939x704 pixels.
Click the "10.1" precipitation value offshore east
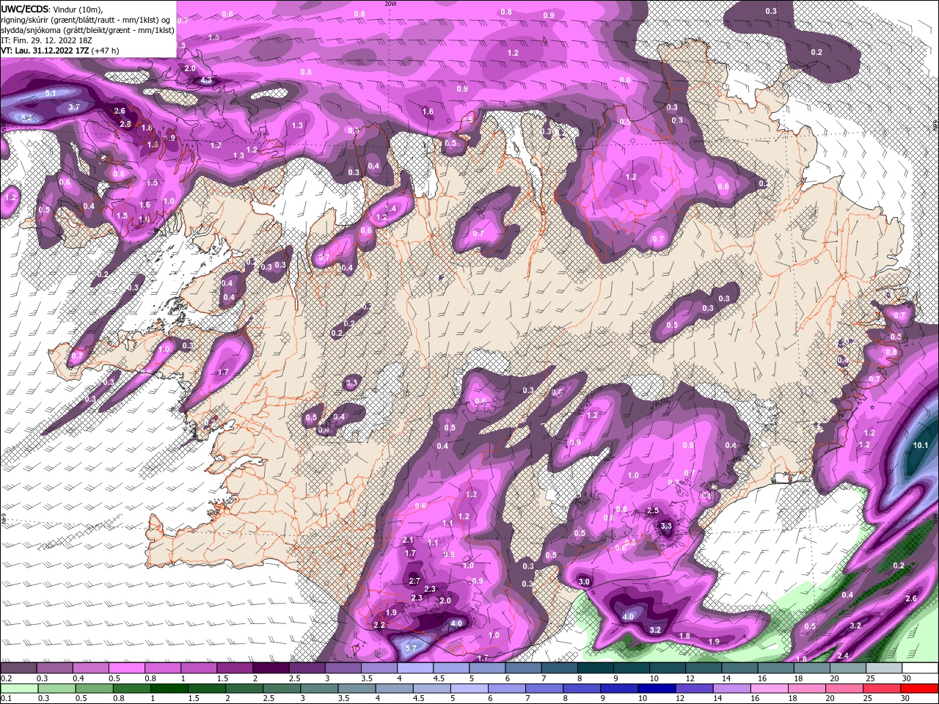[x=921, y=445]
